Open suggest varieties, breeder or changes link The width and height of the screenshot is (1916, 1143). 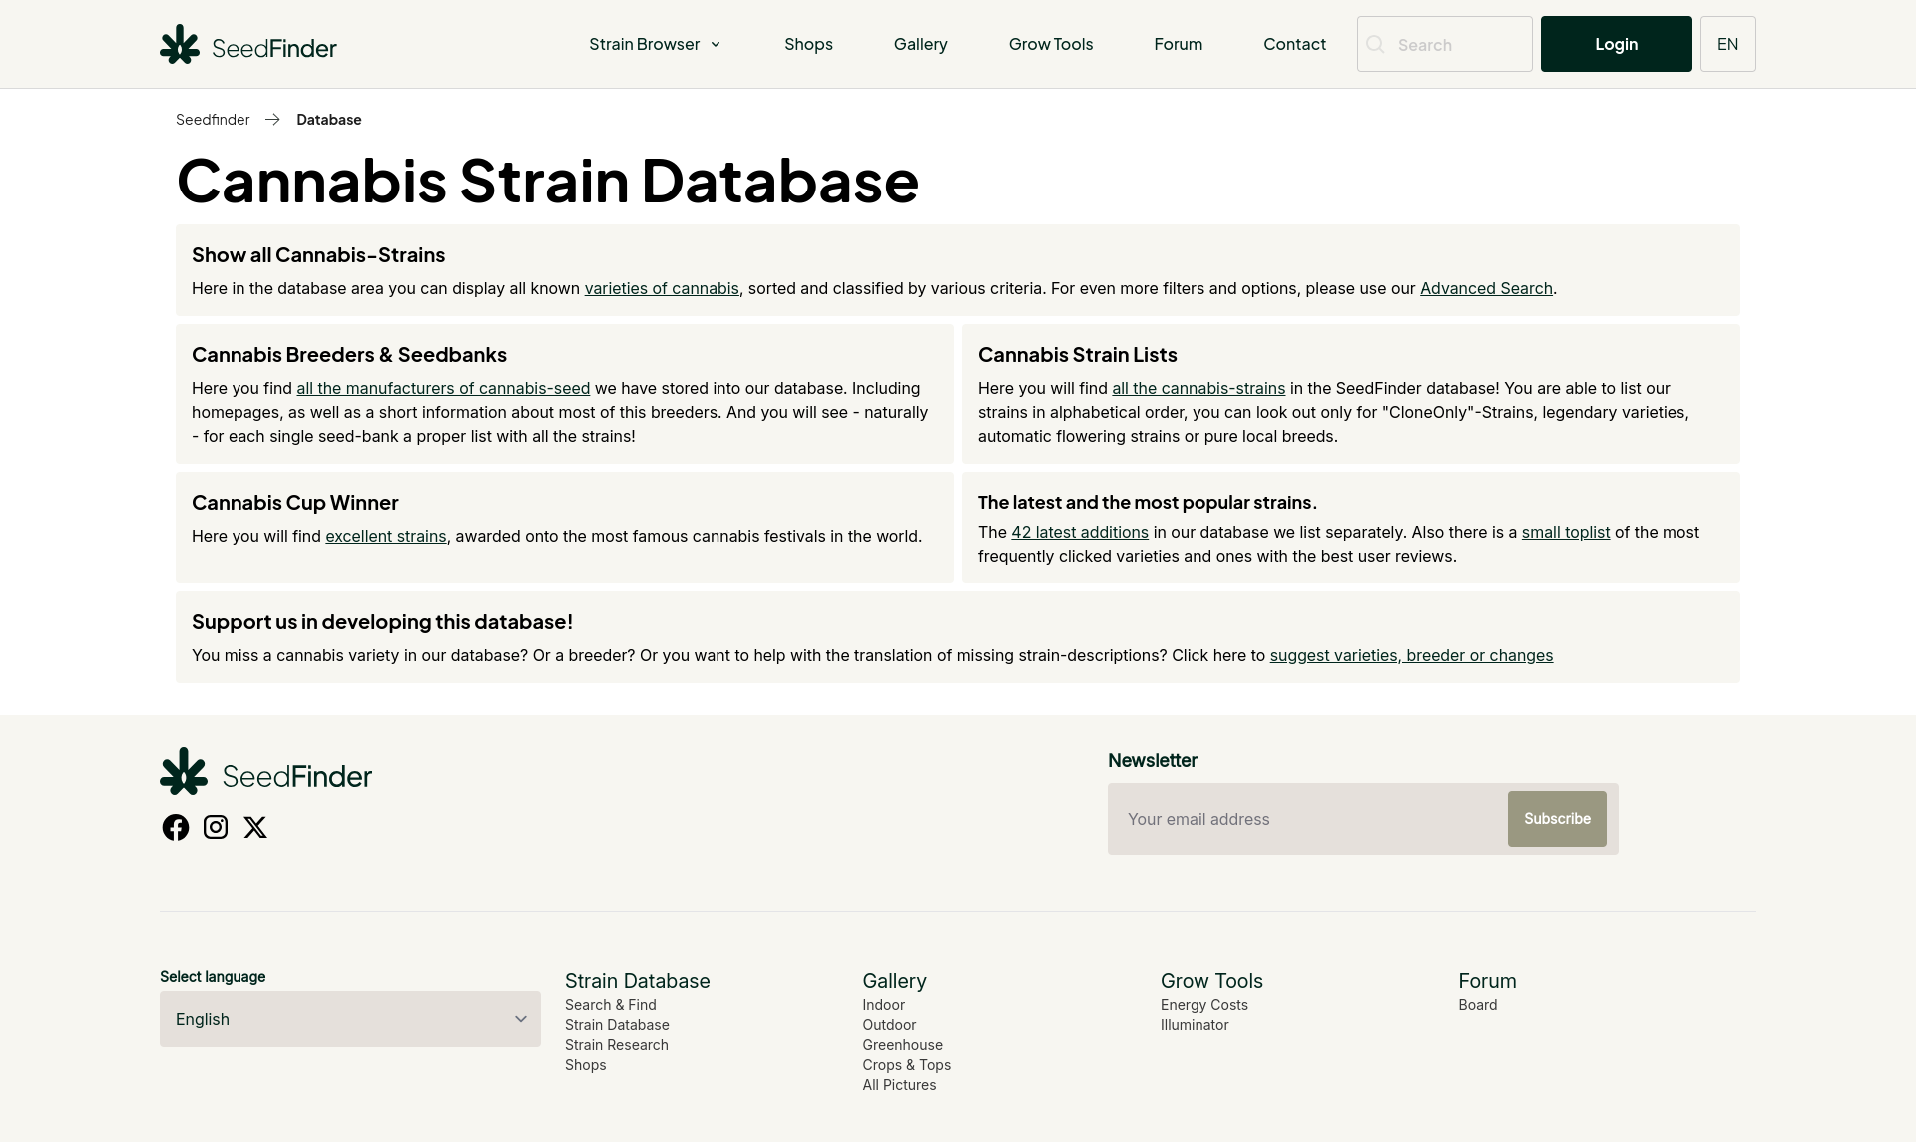tap(1411, 655)
